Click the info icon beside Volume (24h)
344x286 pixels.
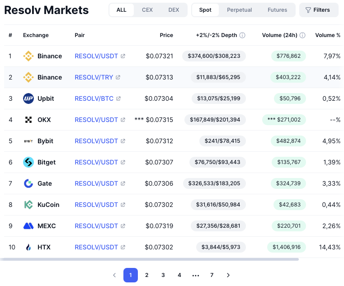click(x=302, y=35)
